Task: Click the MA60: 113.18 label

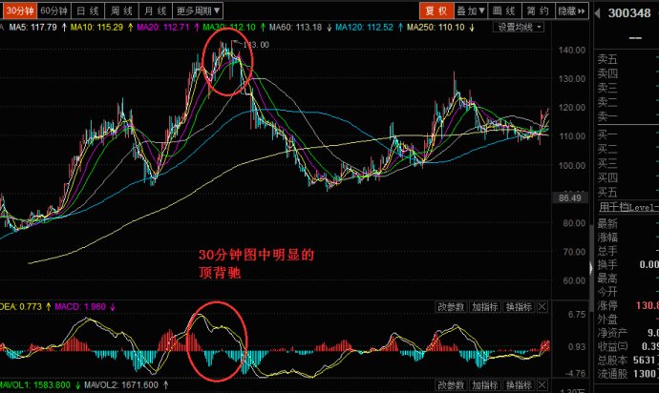Action: (295, 28)
